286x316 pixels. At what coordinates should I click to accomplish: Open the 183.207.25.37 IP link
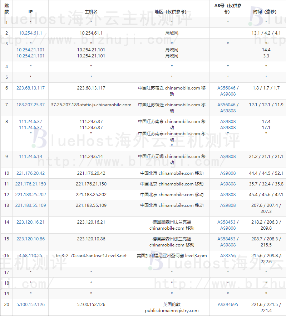click(x=30, y=105)
